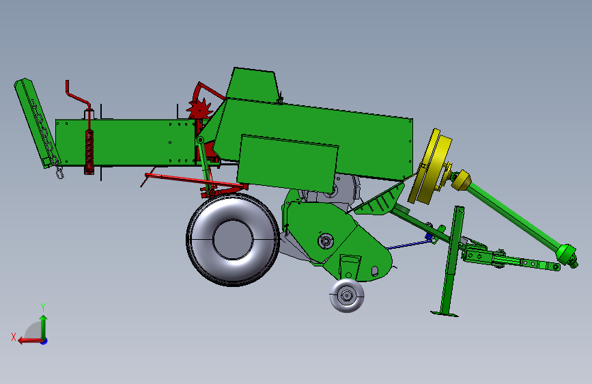
Task: Select the red coil spring
Action: click(89, 152)
